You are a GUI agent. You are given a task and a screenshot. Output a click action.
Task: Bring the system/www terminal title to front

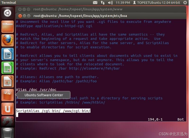(x=78, y=9)
